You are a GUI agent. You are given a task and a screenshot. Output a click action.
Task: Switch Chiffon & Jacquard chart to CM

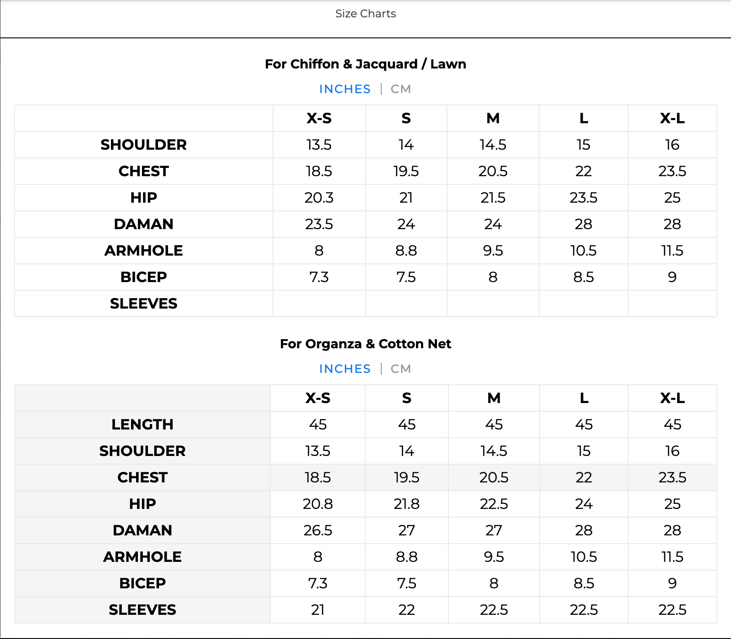400,89
